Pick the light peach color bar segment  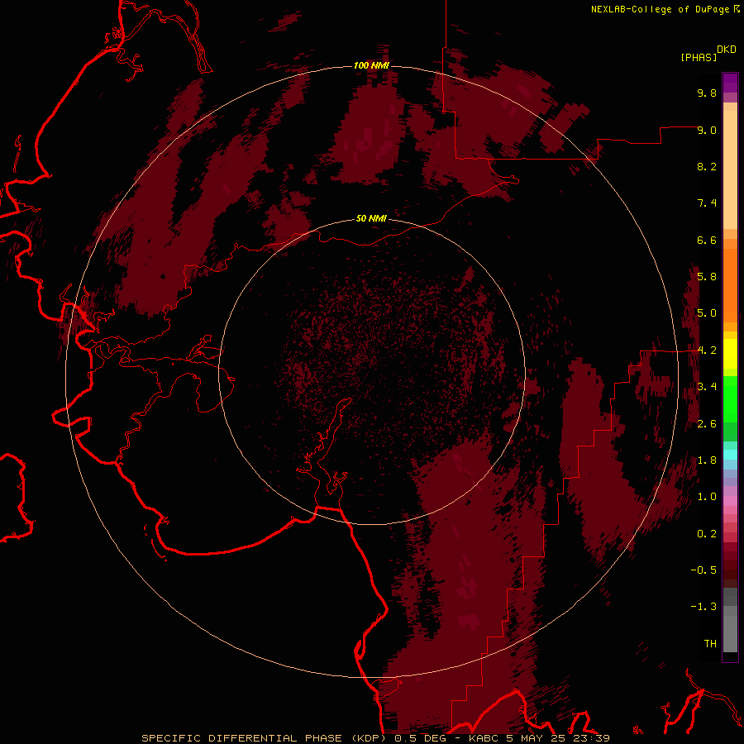coord(730,169)
